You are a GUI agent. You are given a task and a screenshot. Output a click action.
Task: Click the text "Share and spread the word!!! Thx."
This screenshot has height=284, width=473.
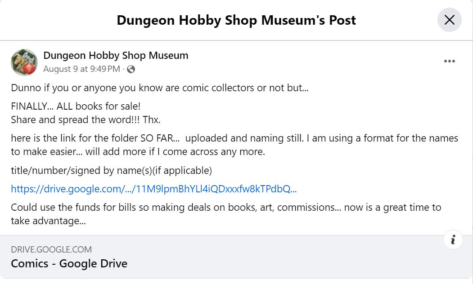(86, 120)
